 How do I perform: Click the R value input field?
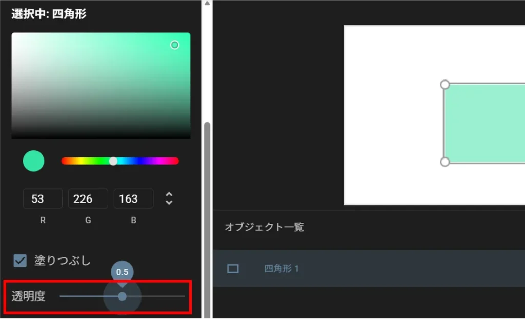point(43,198)
